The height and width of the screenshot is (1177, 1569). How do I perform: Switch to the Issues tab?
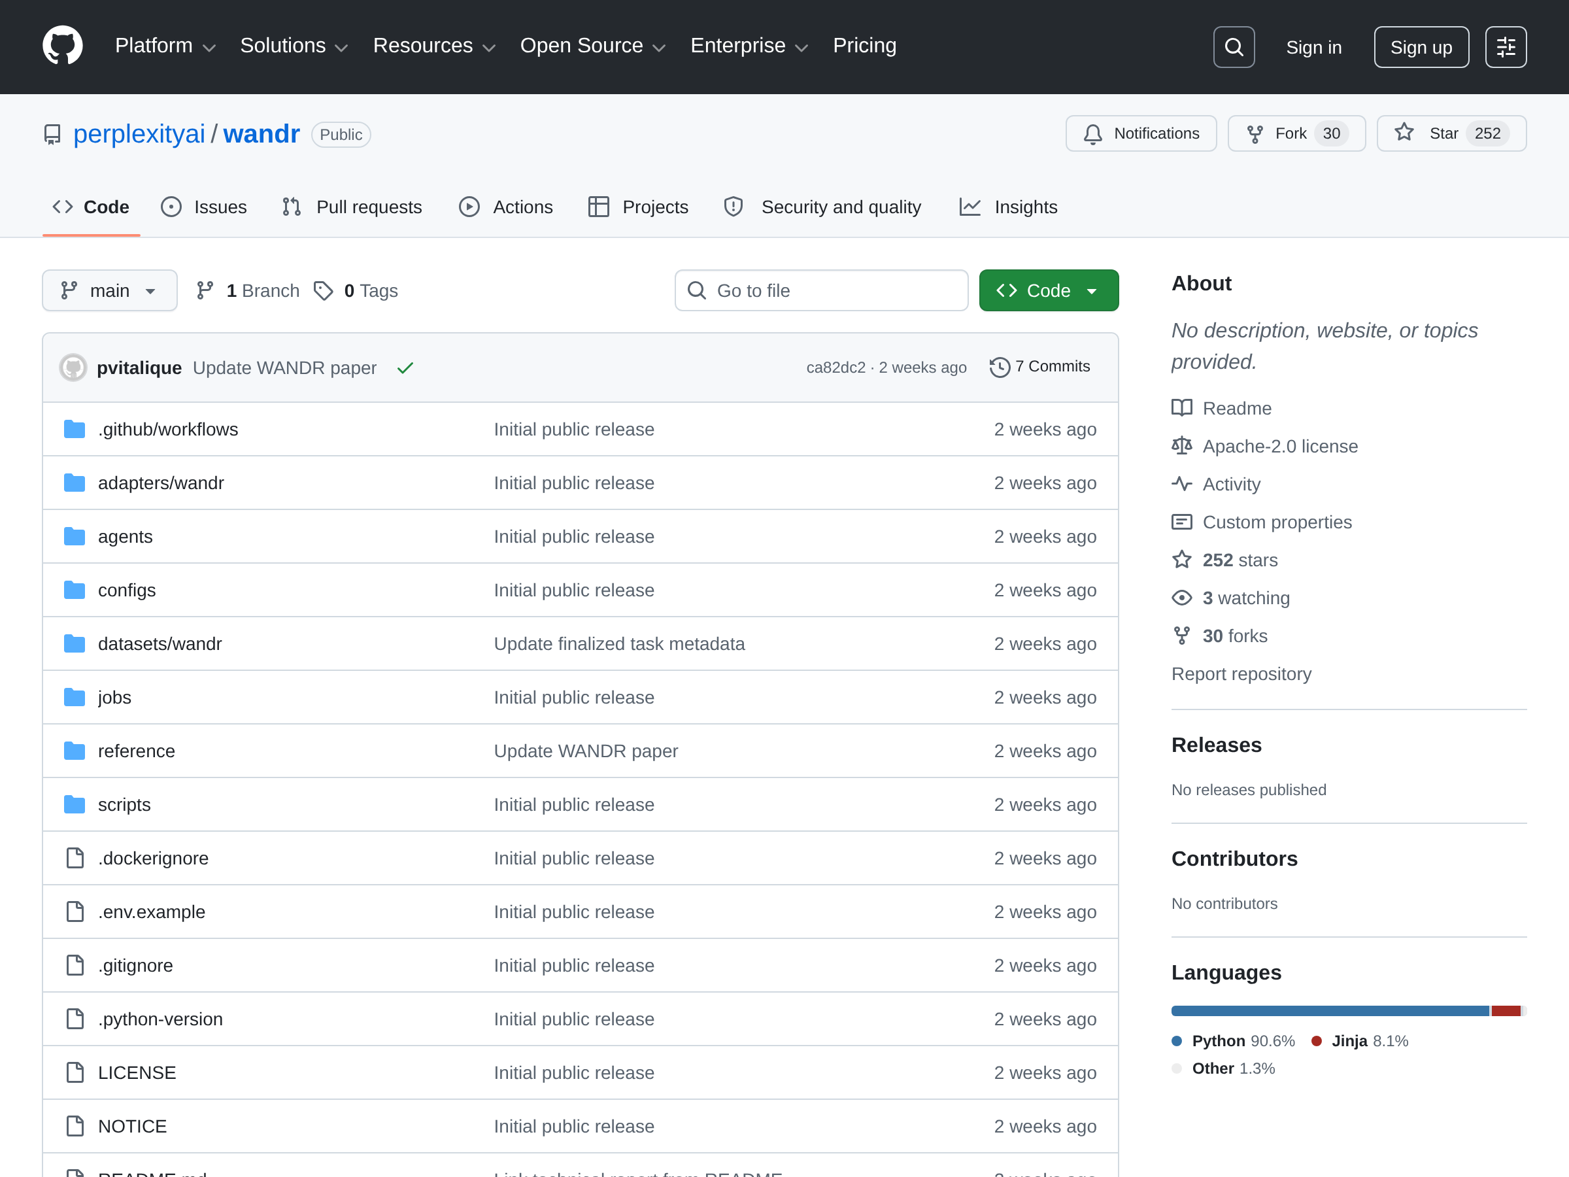tap(204, 207)
